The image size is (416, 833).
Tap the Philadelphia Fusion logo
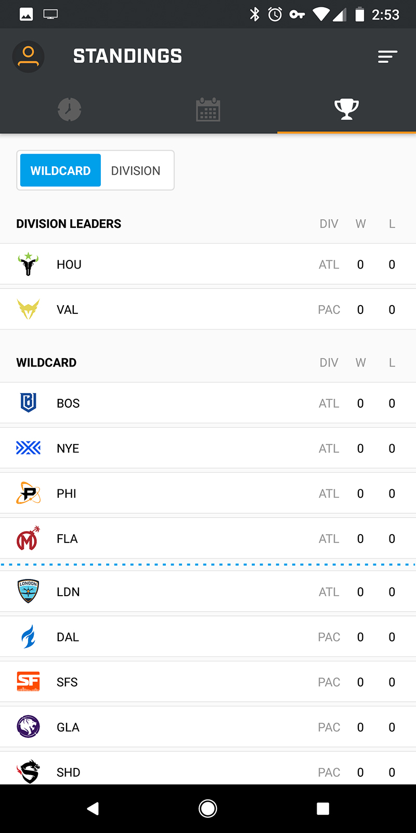coord(28,493)
